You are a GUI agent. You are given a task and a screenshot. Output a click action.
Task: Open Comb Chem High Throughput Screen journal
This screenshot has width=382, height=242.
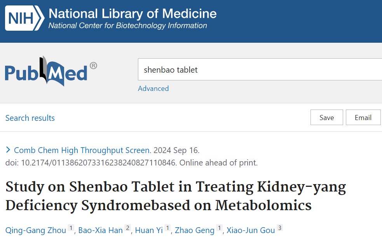click(82, 150)
